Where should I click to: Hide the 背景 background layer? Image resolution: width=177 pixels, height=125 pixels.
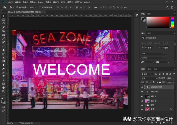click(142, 109)
